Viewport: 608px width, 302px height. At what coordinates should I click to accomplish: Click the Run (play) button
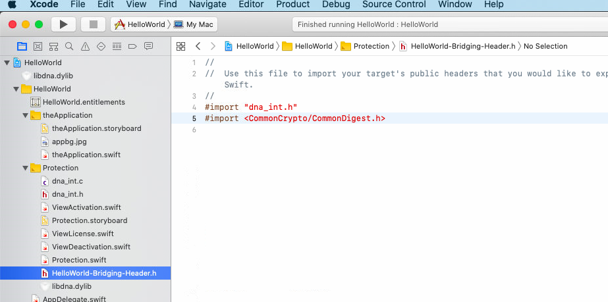coord(64,24)
